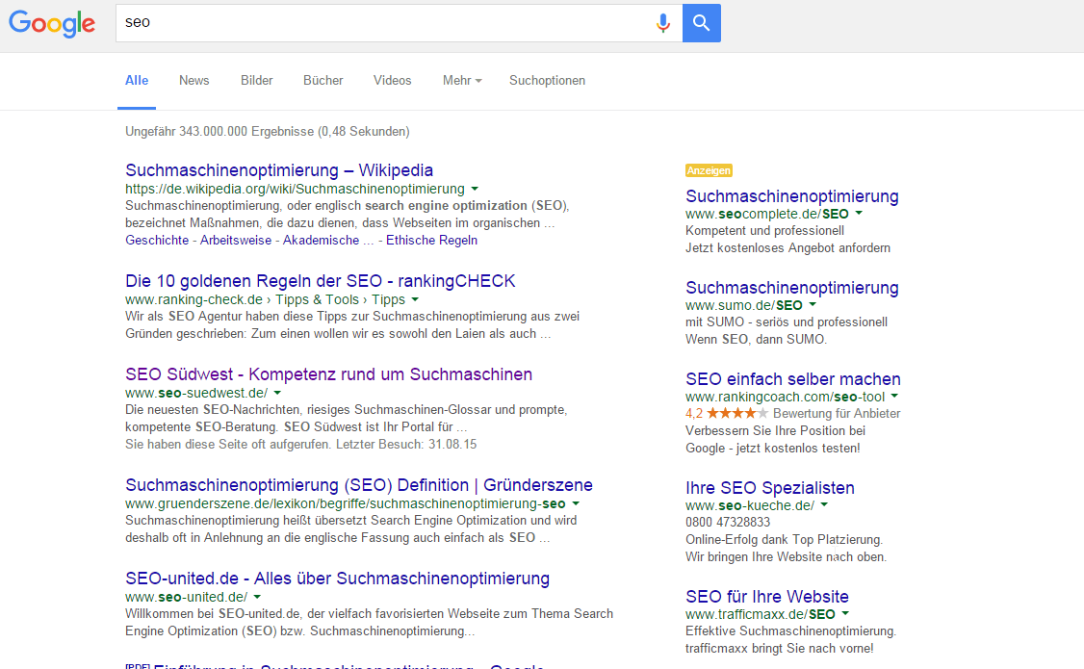This screenshot has width=1084, height=669.
Task: Click 'Wenn SEO, dann SUMO.' ad text
Action: (x=756, y=340)
